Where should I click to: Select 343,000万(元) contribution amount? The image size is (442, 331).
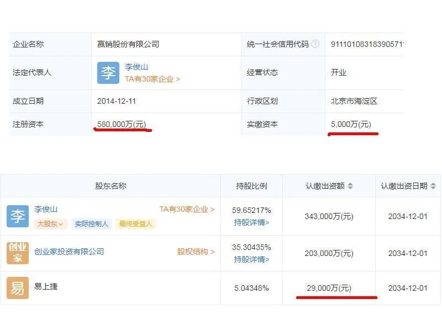point(329,216)
